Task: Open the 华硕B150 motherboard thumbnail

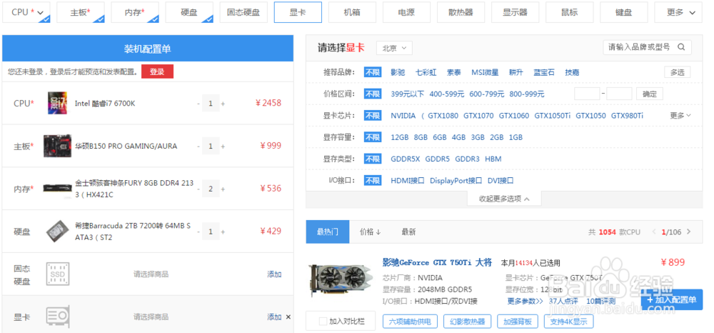Action: coord(57,146)
